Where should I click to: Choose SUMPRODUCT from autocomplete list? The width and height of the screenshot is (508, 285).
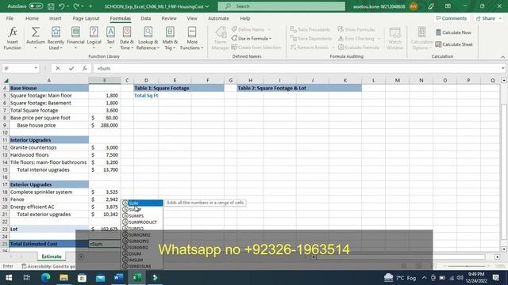tap(142, 222)
